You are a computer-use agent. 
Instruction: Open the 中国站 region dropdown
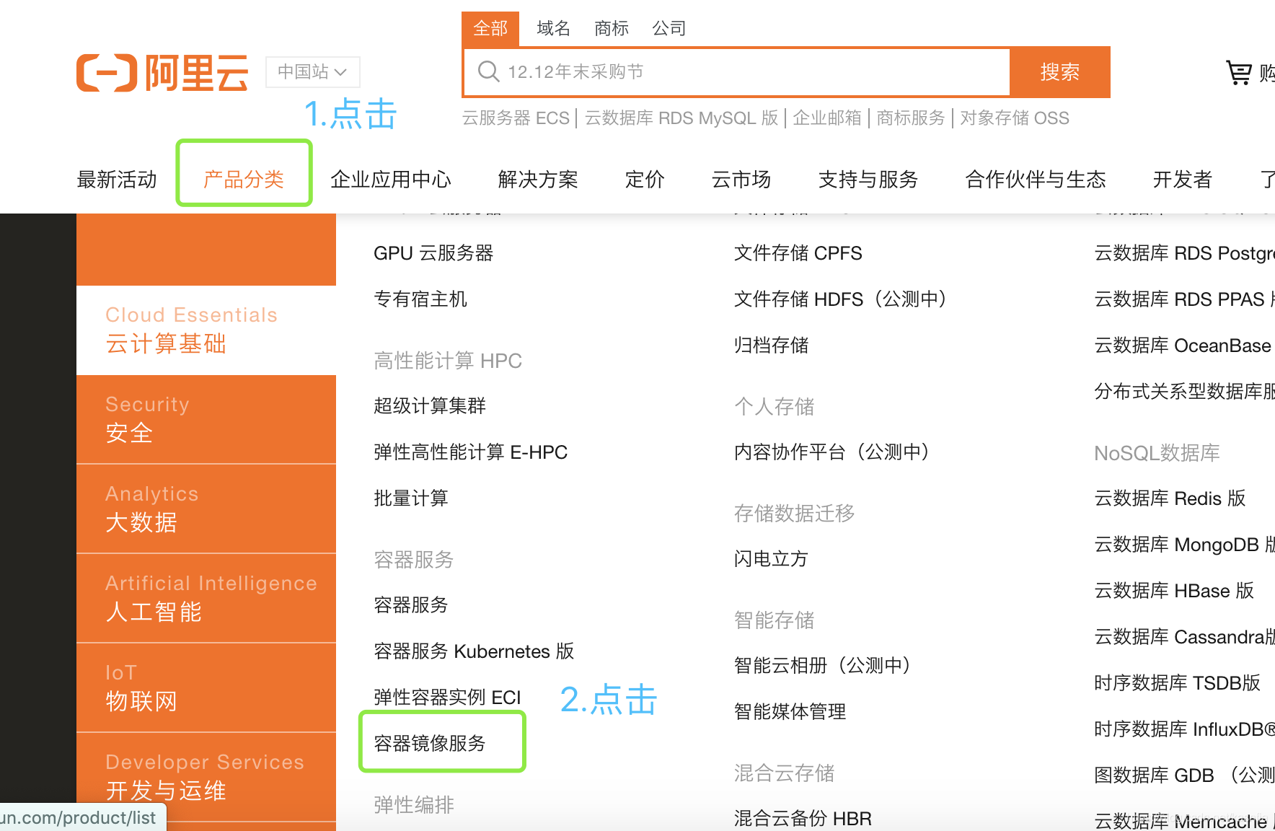[312, 72]
